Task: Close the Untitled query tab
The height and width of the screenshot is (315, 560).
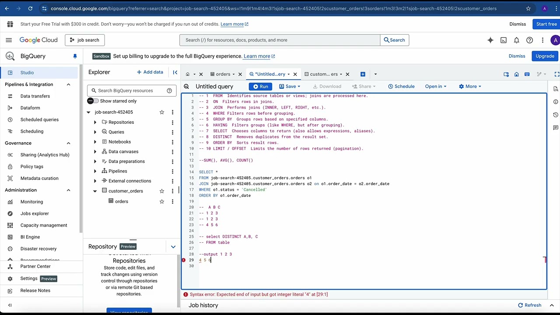Action: 295,74
